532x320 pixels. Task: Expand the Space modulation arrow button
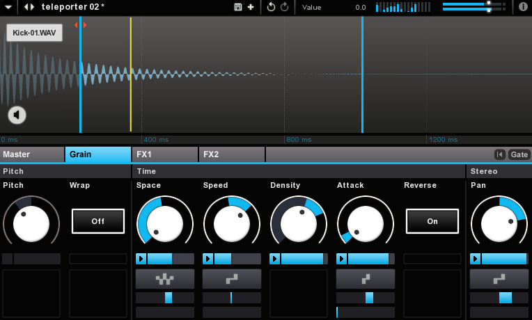141,259
